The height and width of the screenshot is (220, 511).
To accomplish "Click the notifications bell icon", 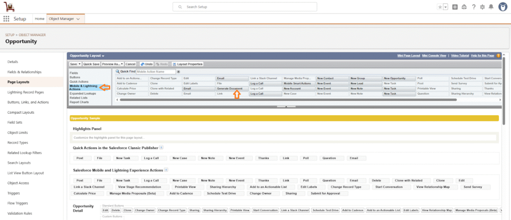I will pos(491,7).
